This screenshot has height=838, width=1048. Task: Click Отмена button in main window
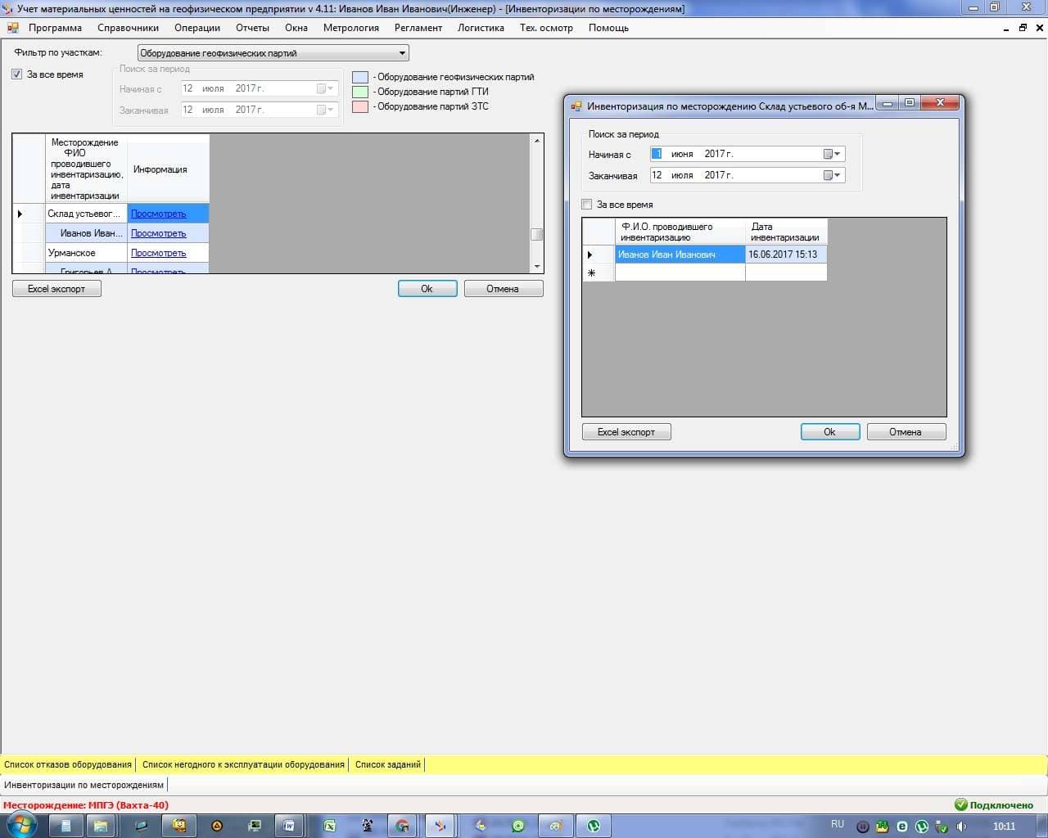[x=503, y=289]
